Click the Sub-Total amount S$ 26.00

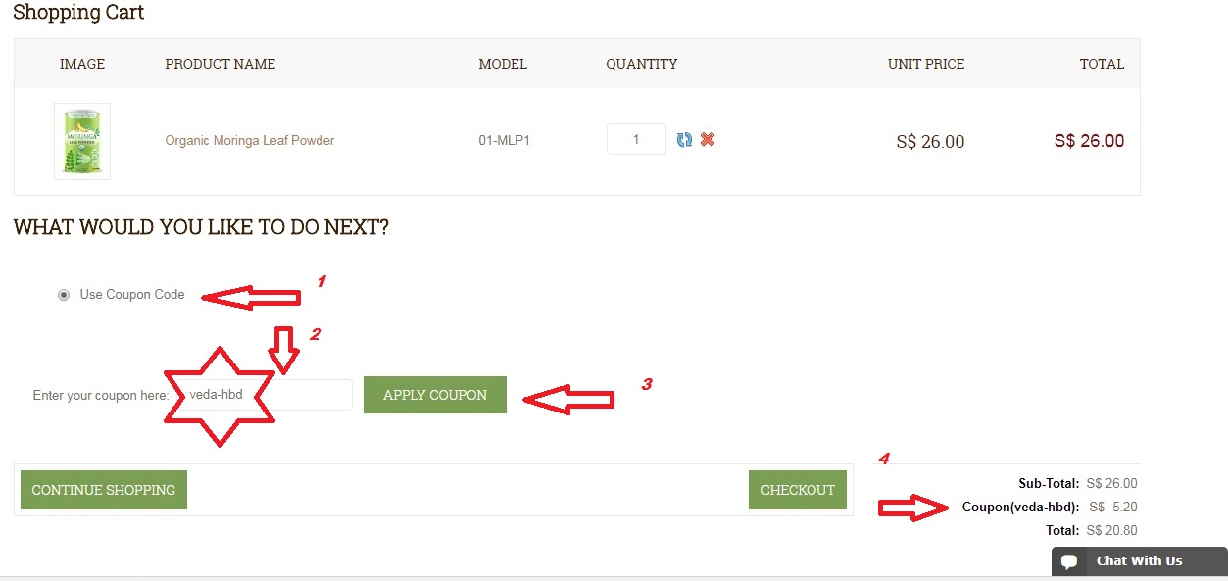[x=1111, y=484]
